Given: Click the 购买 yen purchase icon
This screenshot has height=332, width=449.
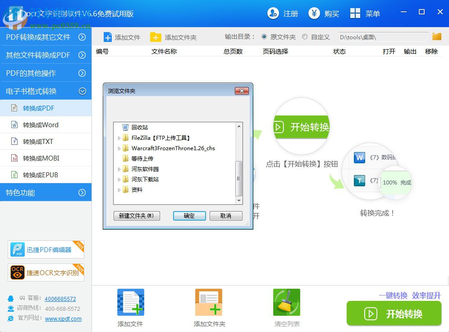Looking at the screenshot, I should (x=314, y=13).
